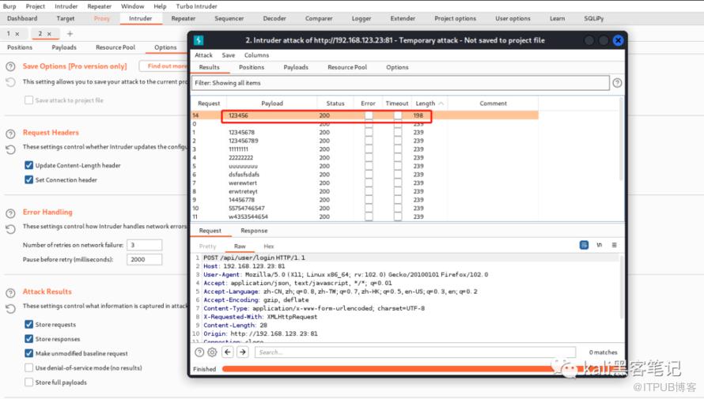704x399 pixels.
Task: Open the Columns menu in attack window
Action: pos(256,55)
